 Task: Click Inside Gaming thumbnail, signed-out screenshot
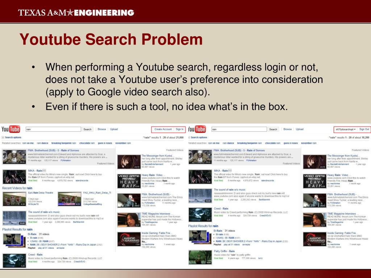click(129, 239)
